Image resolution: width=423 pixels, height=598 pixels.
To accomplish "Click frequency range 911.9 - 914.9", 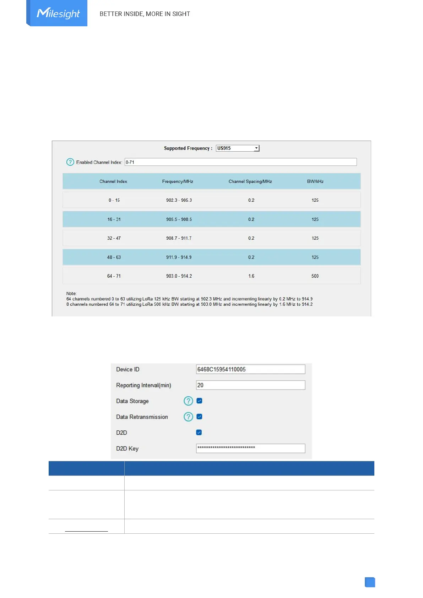I will [x=179, y=257].
